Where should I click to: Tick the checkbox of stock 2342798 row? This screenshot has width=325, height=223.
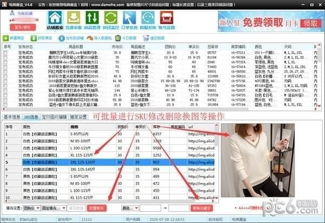tap(5, 81)
